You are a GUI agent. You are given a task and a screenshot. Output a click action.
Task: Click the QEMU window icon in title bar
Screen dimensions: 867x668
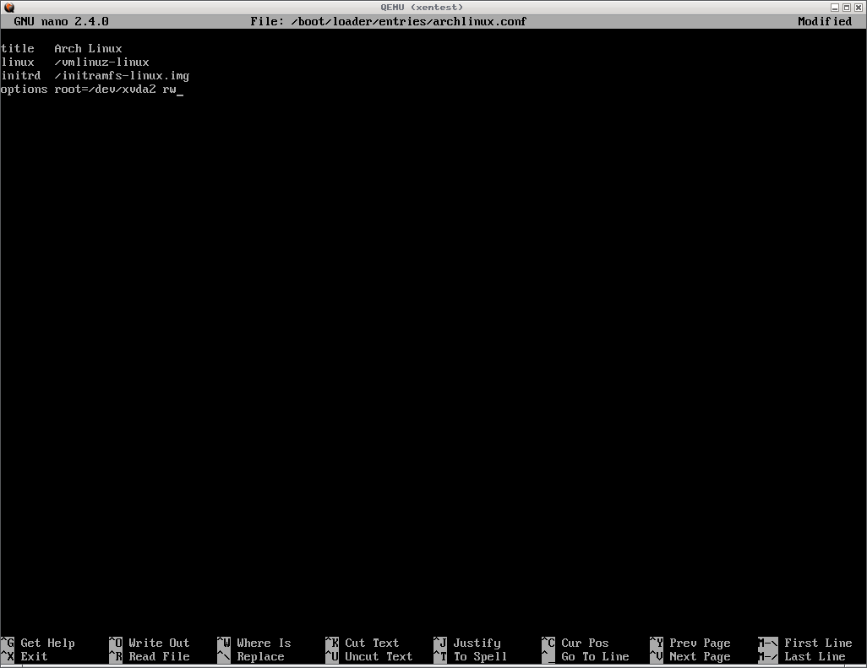pyautogui.click(x=8, y=7)
